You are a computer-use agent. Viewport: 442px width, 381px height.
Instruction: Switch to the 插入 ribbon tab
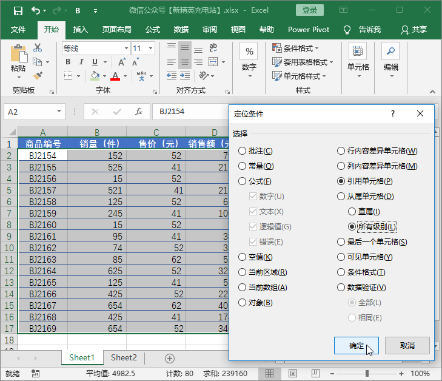(81, 30)
